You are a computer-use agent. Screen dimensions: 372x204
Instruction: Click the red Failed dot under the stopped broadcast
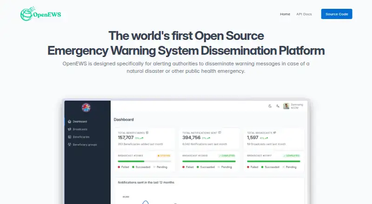point(119,167)
